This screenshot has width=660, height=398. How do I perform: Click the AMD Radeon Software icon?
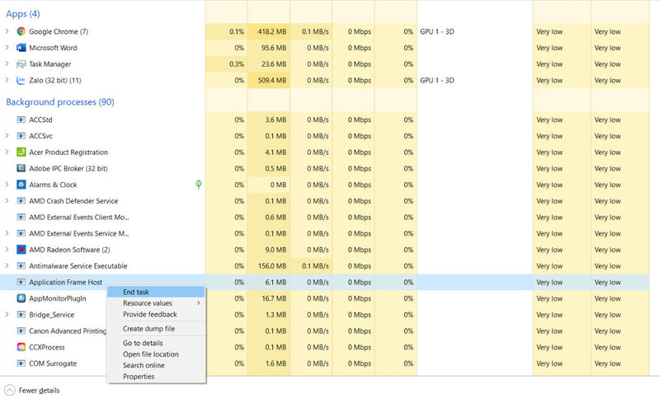pos(21,250)
